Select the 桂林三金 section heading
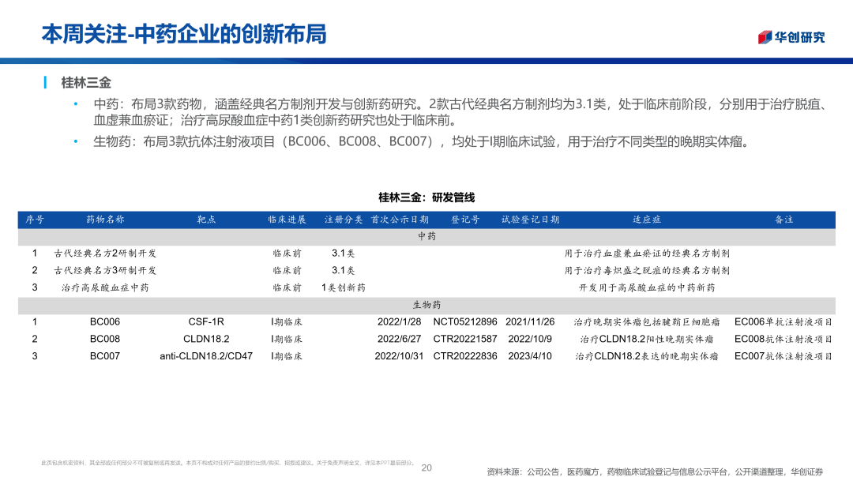 86,83
